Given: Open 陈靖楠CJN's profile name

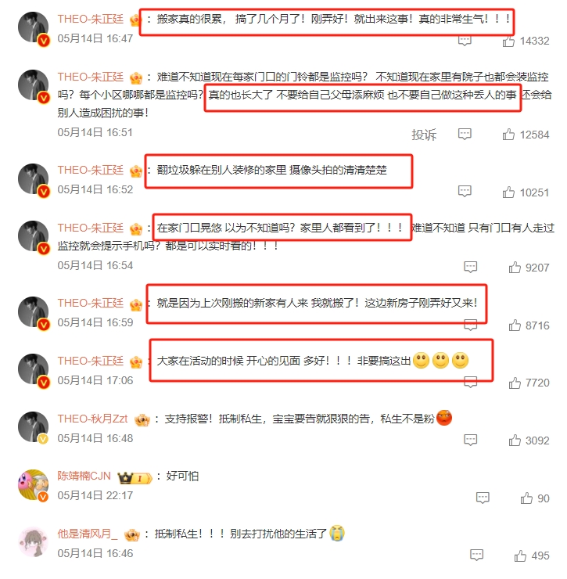Looking at the screenshot, I should pos(84,476).
